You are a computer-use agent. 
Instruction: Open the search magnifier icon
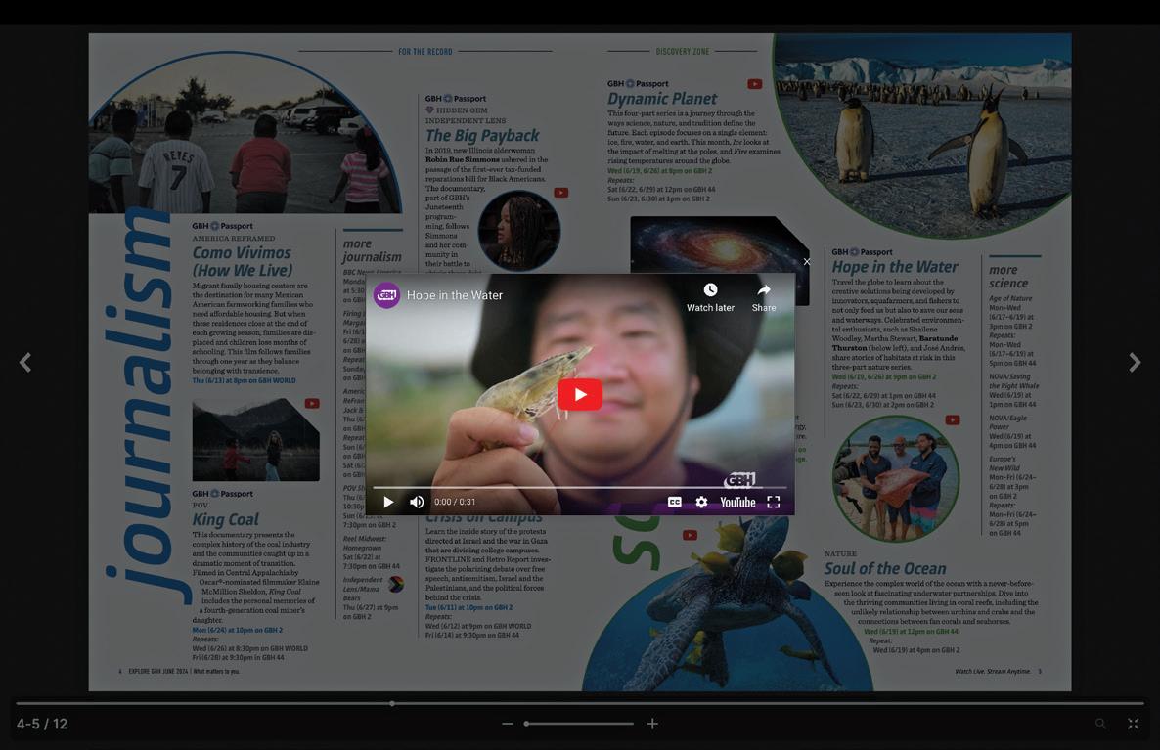1100,724
